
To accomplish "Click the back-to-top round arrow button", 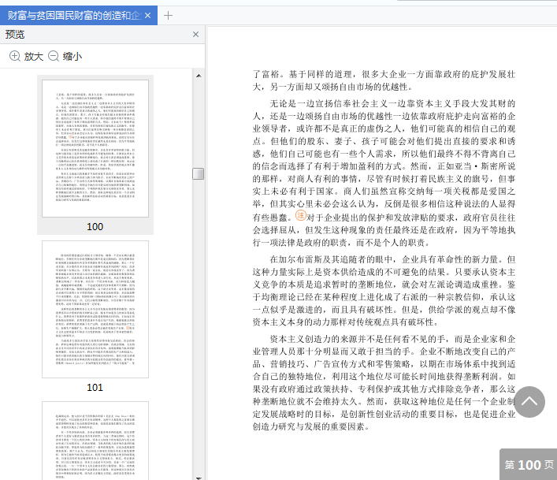I will [x=529, y=402].
